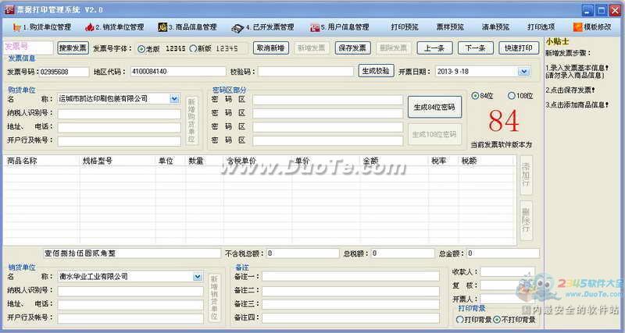Click the 取消新增 button
The image size is (625, 333).
click(271, 48)
